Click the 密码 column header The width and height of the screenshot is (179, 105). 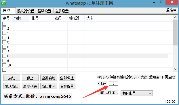coord(60,18)
